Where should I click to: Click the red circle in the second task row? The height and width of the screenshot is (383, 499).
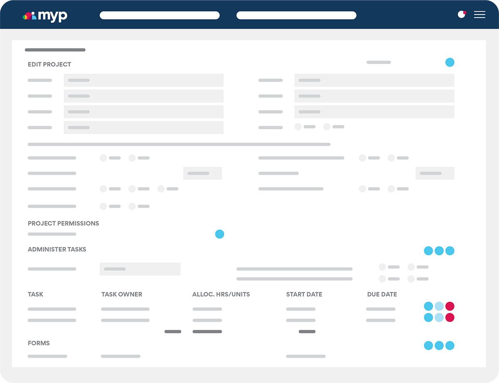pyautogui.click(x=450, y=318)
